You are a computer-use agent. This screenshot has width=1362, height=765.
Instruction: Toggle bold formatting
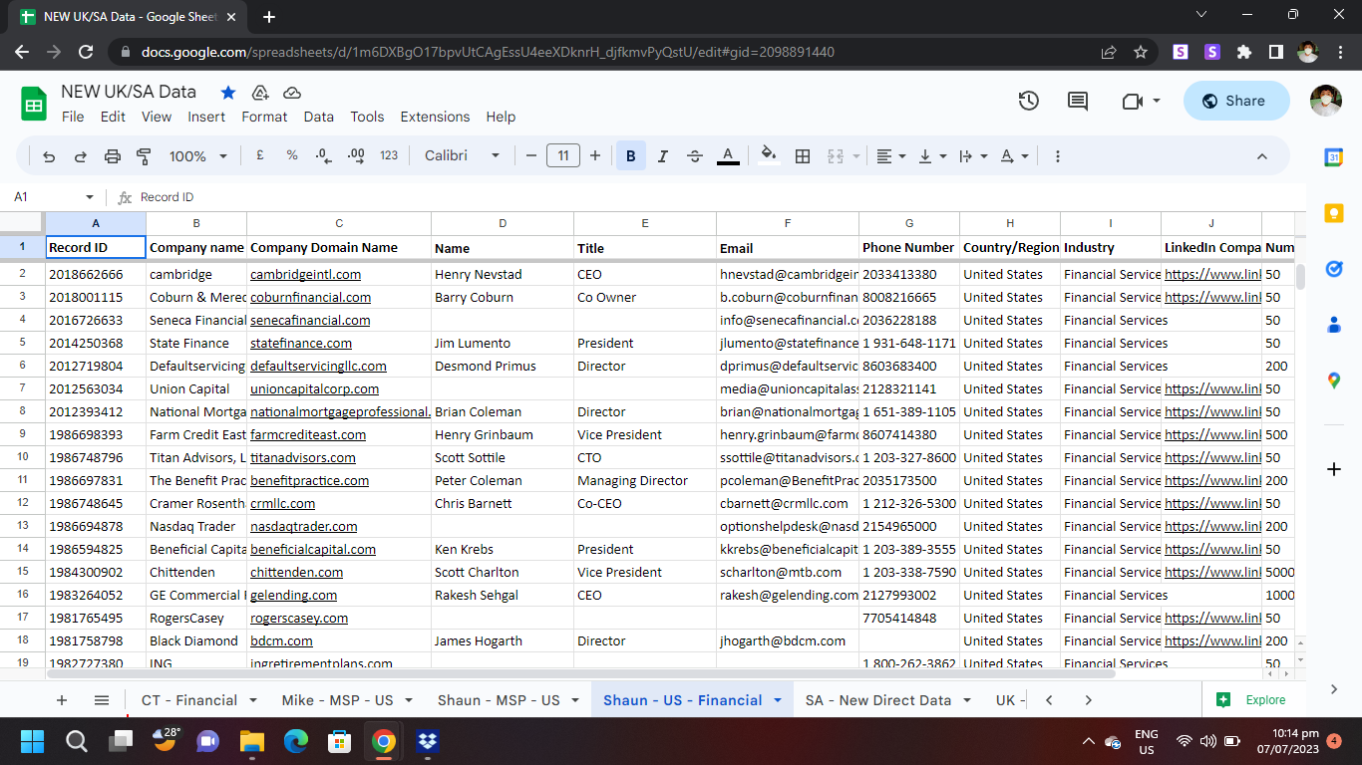click(x=630, y=156)
